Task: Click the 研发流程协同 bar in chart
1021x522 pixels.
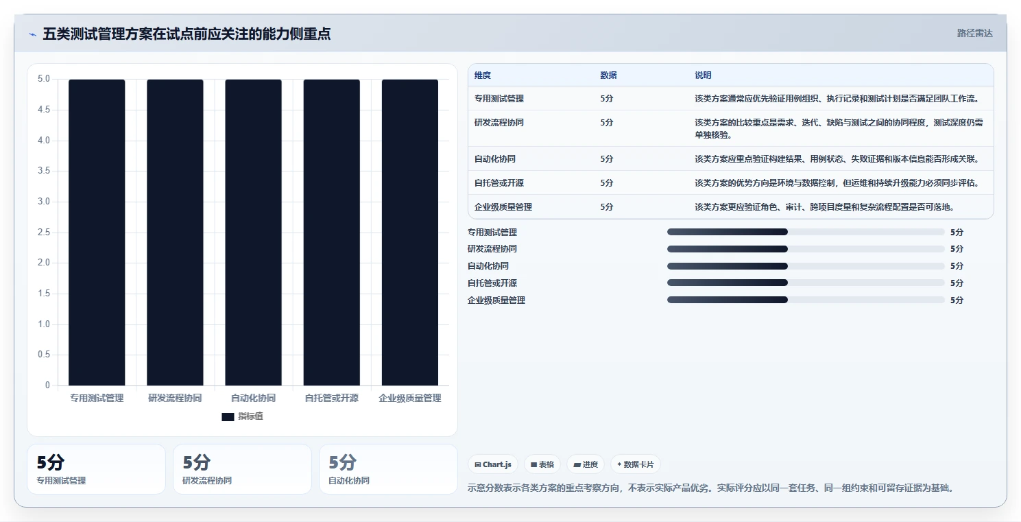Action: coord(175,233)
